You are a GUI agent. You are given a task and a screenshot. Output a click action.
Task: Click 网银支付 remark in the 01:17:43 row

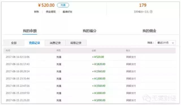(131, 64)
